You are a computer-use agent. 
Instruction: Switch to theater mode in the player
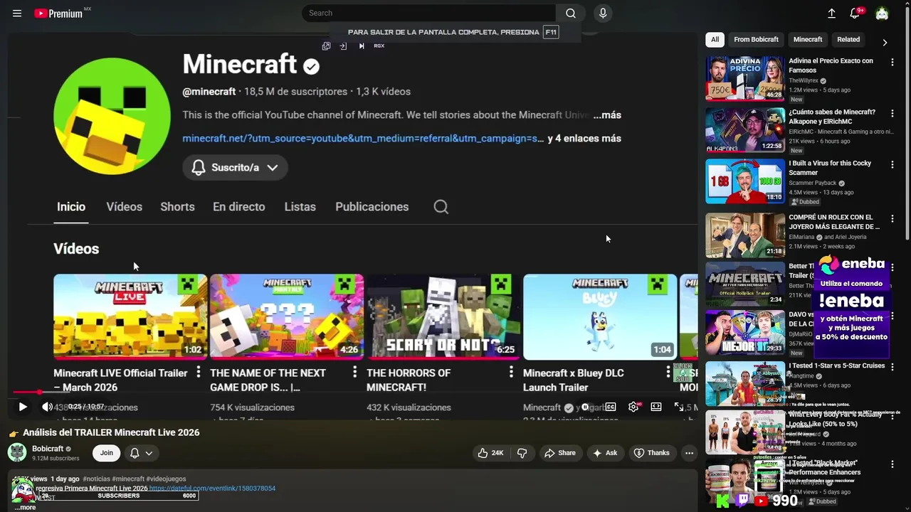[x=656, y=407]
